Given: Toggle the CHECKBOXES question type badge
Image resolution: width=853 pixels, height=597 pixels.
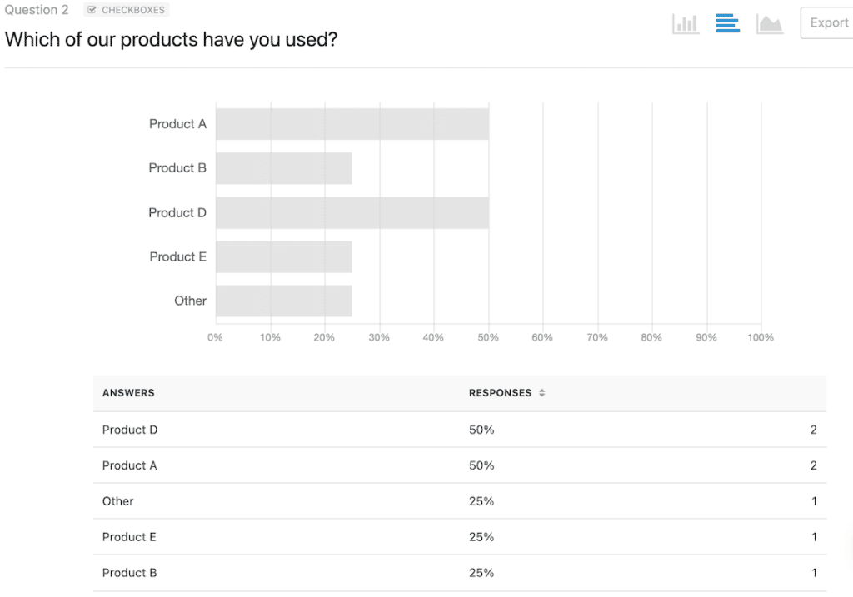Looking at the screenshot, I should coord(125,9).
